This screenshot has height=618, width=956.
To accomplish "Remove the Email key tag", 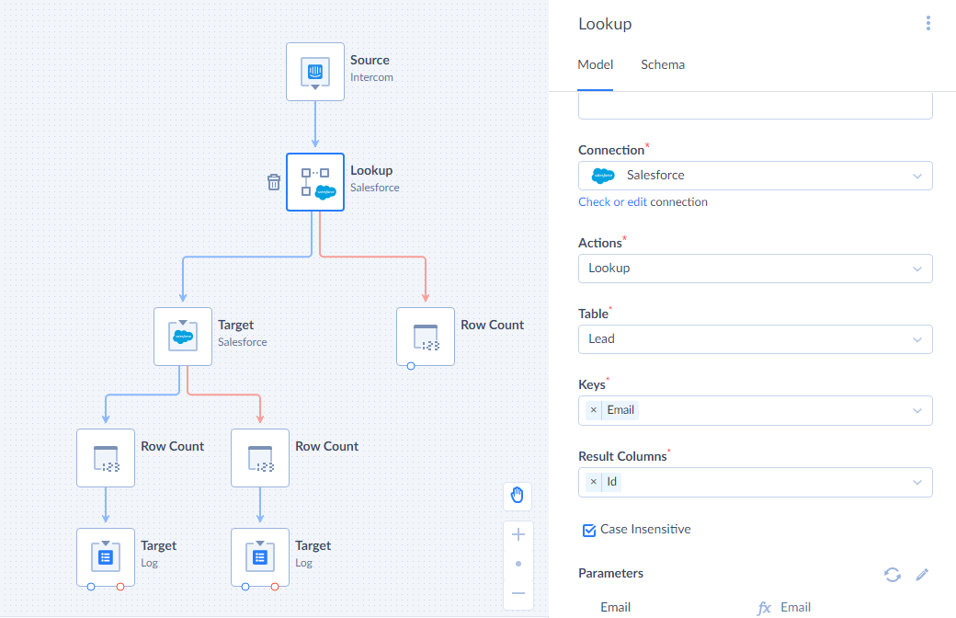I will [593, 410].
